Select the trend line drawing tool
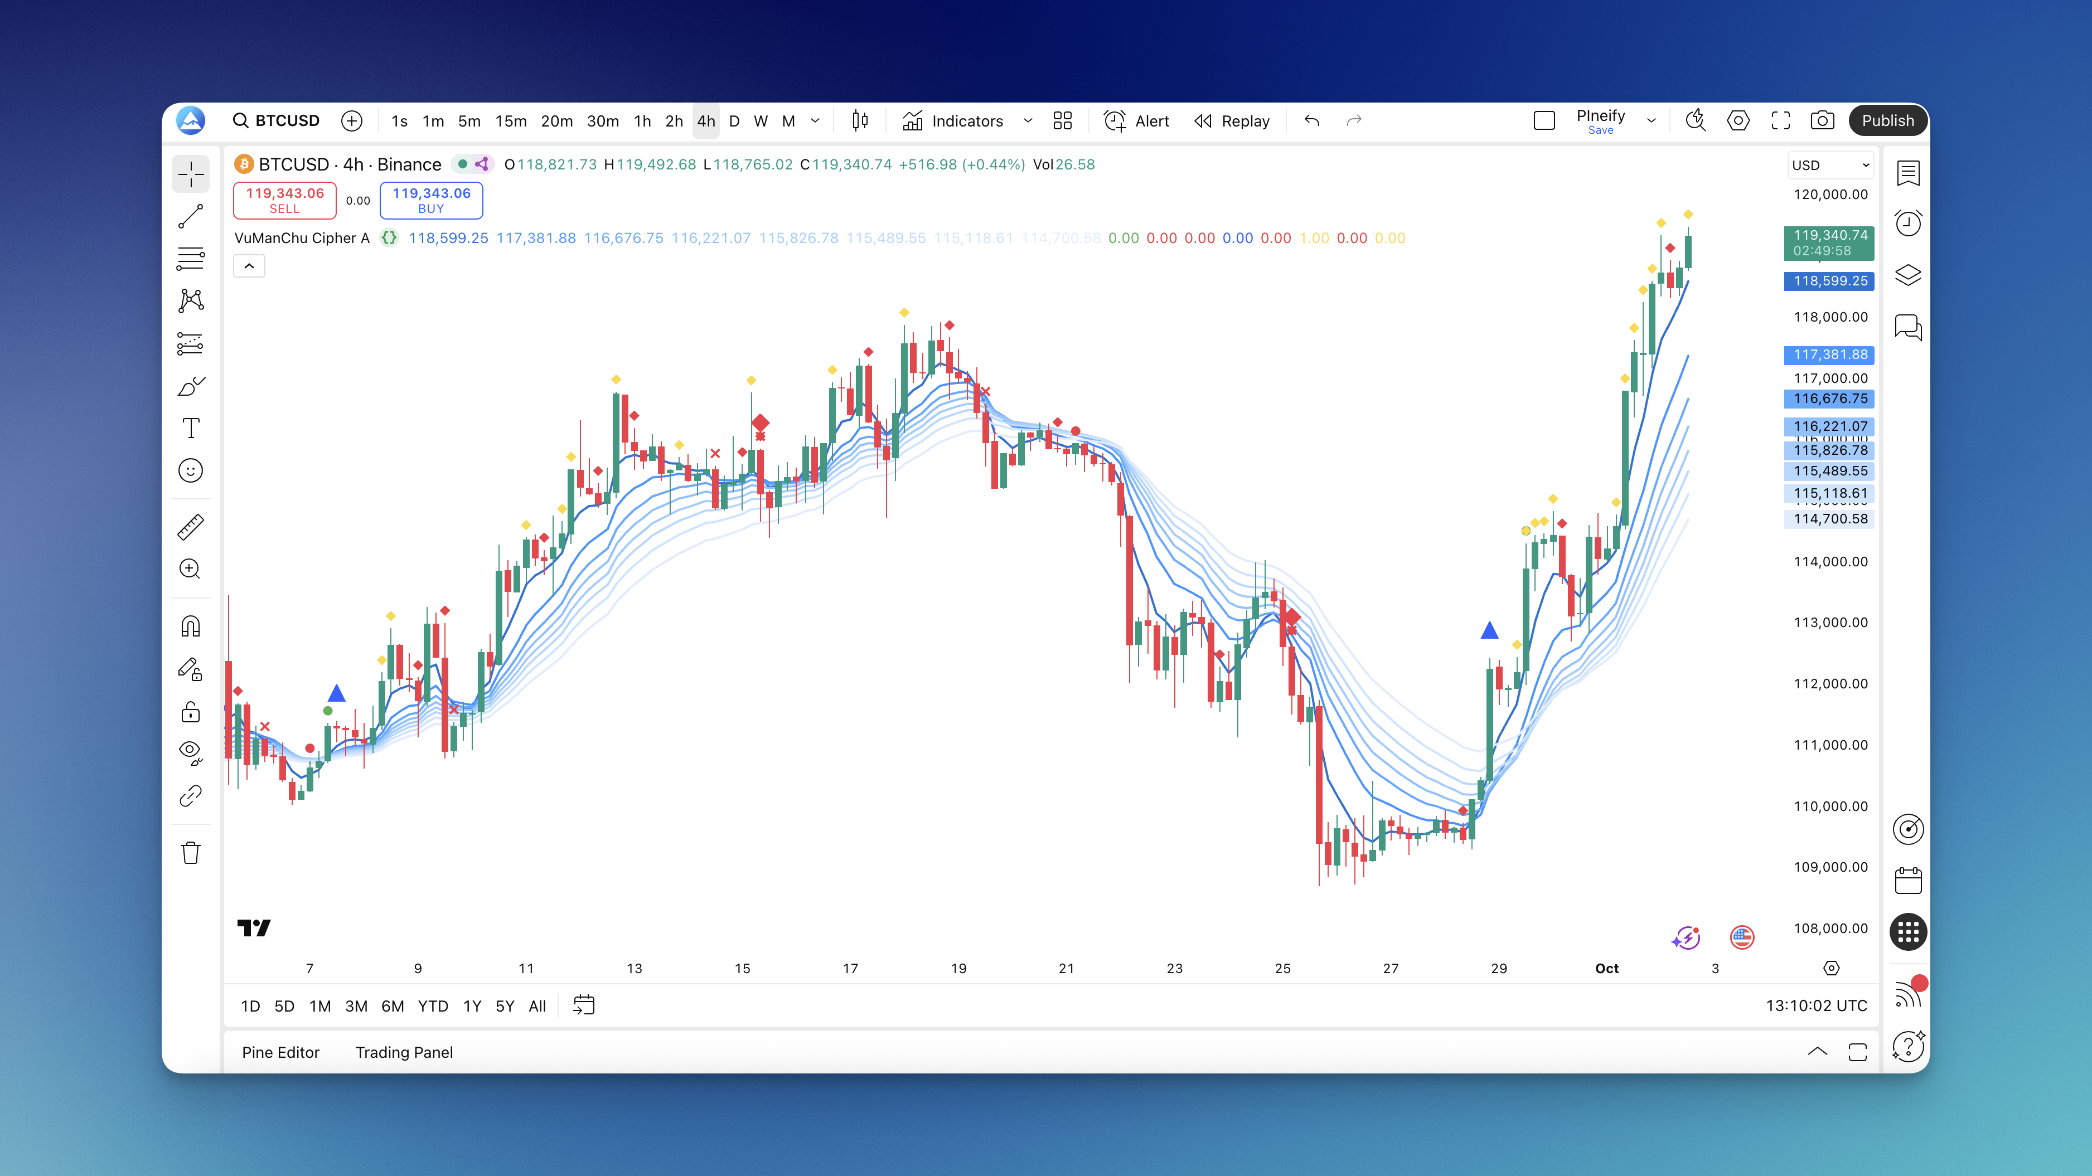Screen dimensions: 2092x1176 [191, 217]
